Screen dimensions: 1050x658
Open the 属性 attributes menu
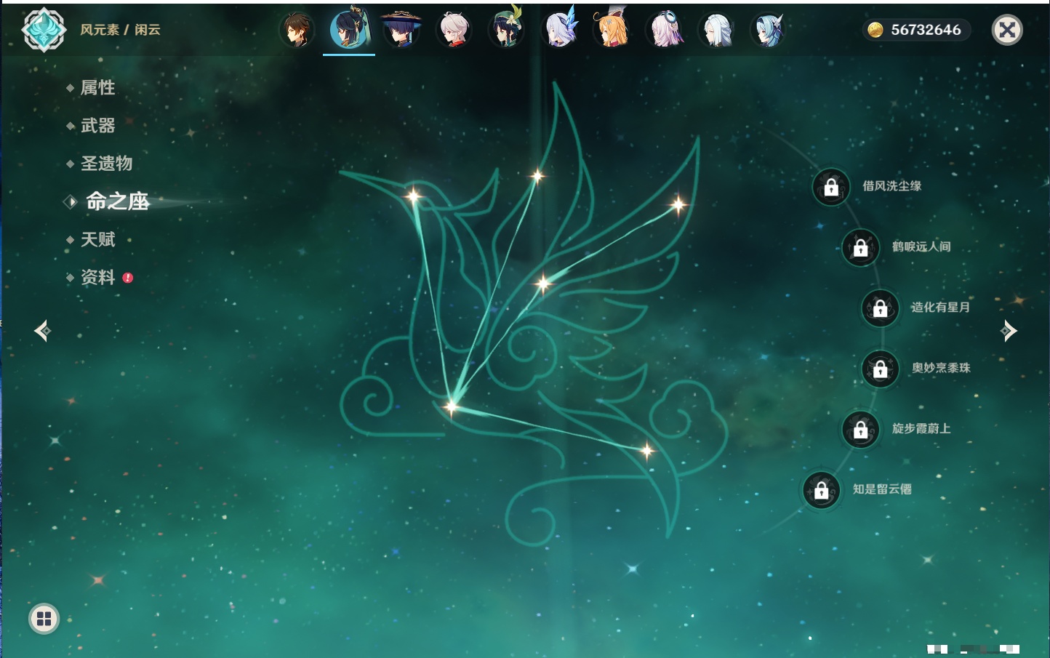click(97, 88)
